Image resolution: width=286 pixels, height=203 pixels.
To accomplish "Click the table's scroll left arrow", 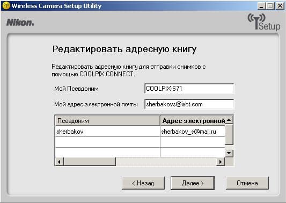I will coord(59,162).
